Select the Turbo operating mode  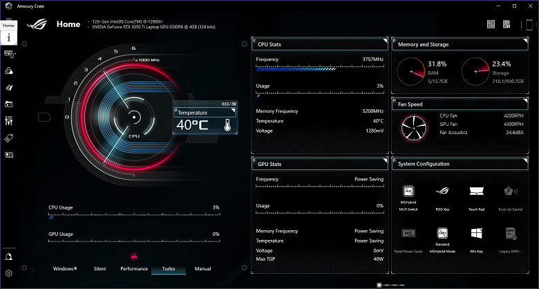pyautogui.click(x=169, y=269)
